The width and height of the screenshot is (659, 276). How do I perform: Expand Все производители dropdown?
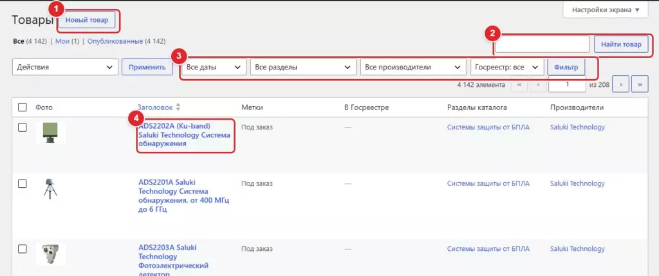[413, 67]
